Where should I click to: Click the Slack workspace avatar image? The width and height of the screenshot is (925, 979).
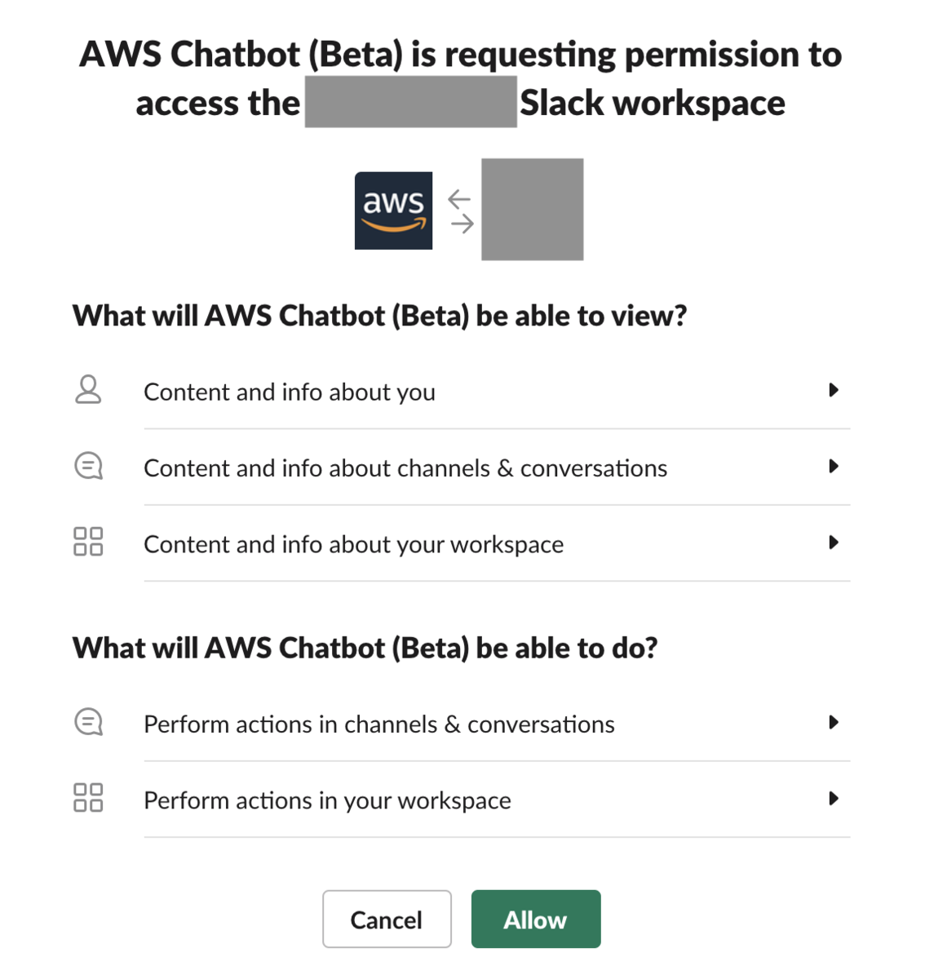pos(532,210)
